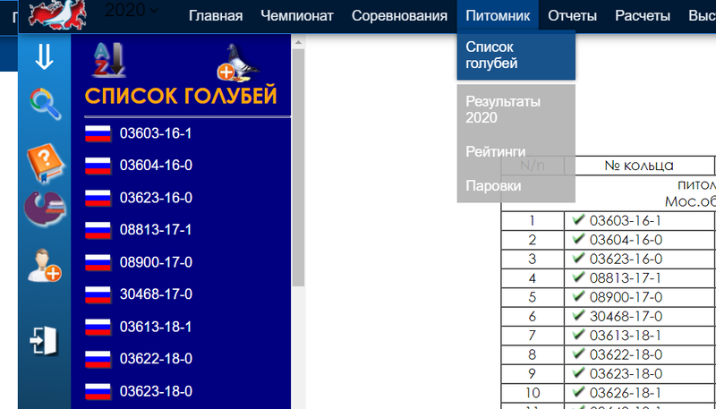Open pigeon 08813-17-1 in the list
Screen dimensions: 716x409
[x=156, y=230]
